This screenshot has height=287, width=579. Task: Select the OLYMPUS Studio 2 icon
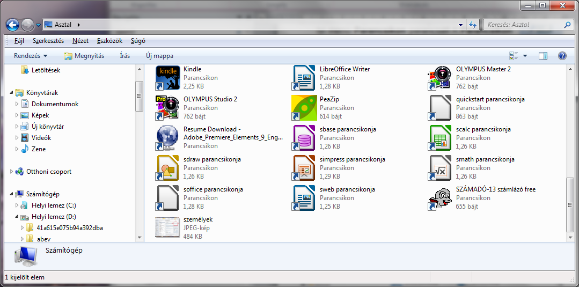[167, 108]
